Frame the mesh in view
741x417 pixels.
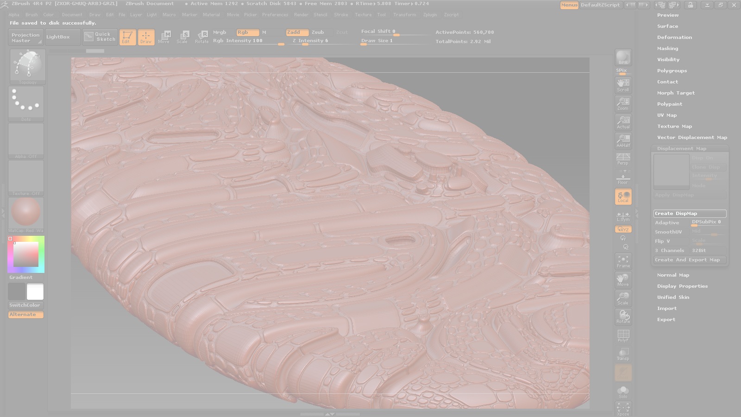coord(623,261)
